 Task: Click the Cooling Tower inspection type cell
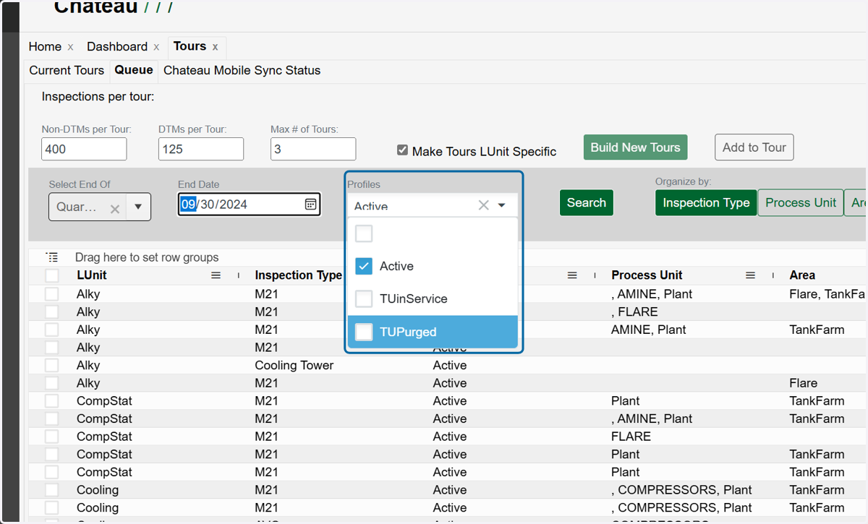pyautogui.click(x=294, y=365)
